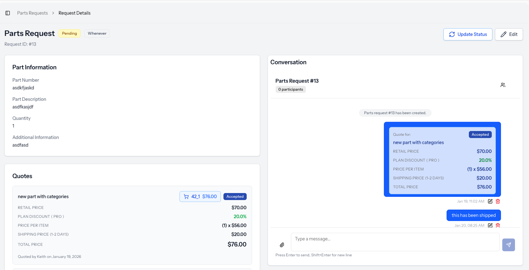This screenshot has height=270, width=529.
Task: Toggle the sidebar panel icon
Action: point(8,13)
